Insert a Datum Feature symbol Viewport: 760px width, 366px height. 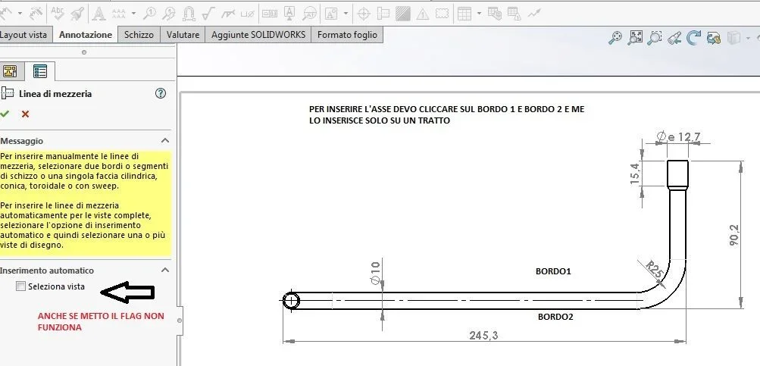click(289, 14)
